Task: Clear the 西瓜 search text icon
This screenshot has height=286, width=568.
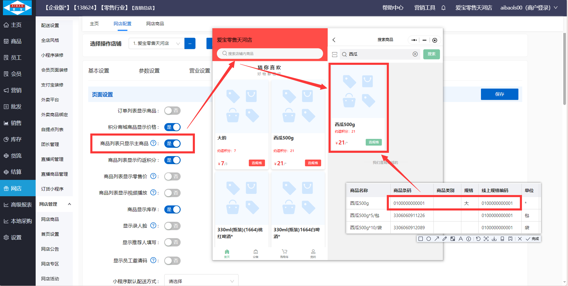Action: pos(415,54)
